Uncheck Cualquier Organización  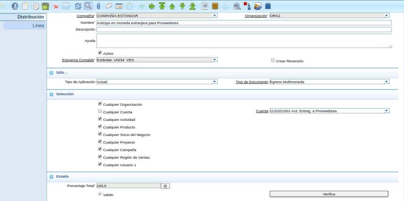coord(100,104)
